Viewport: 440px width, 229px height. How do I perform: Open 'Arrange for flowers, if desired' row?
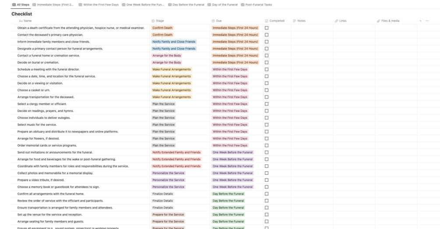tap(39, 139)
